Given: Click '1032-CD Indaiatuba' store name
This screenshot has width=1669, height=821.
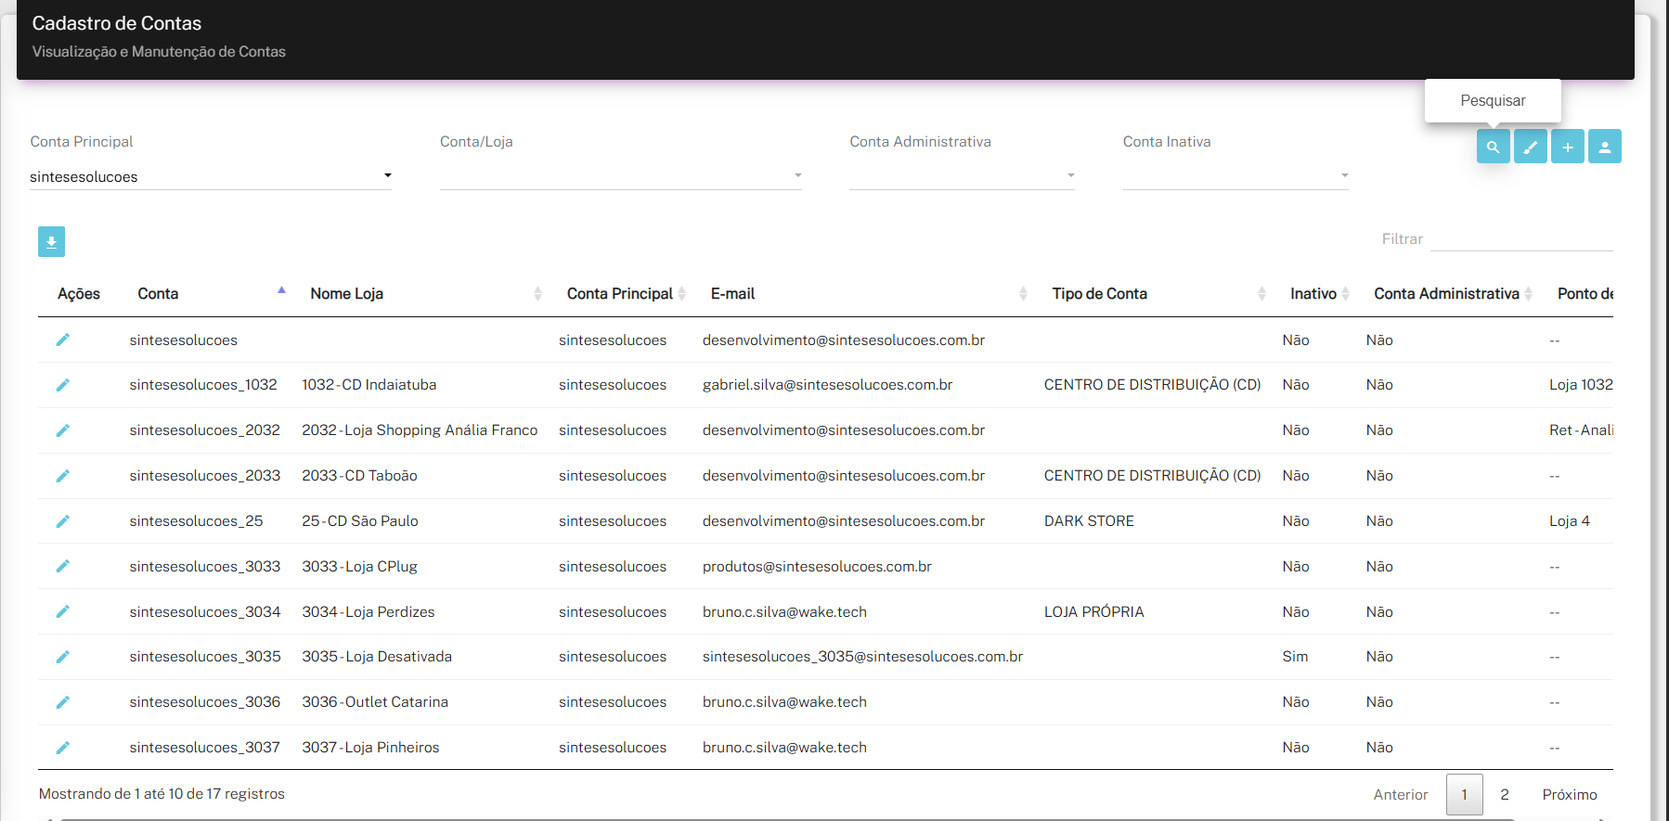Looking at the screenshot, I should [369, 385].
